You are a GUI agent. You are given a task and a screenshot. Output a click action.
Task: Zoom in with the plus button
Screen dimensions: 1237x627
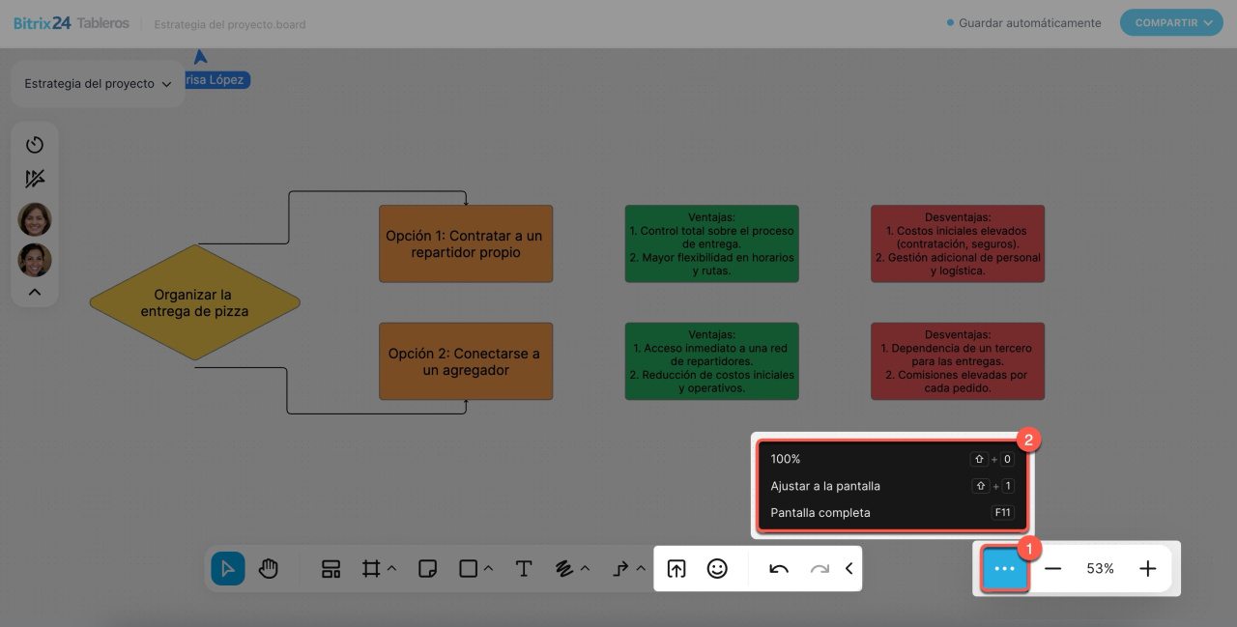pyautogui.click(x=1147, y=569)
